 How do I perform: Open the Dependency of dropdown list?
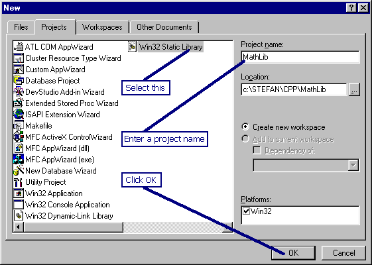click(x=353, y=165)
